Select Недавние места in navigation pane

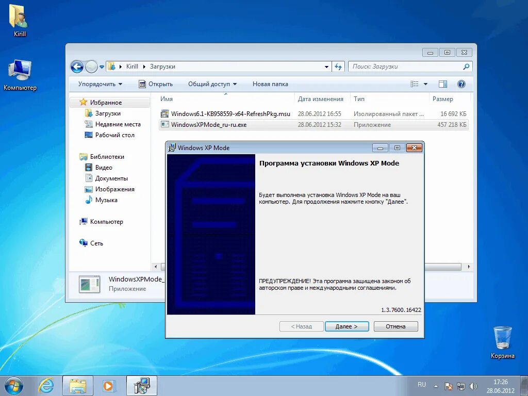click(118, 124)
